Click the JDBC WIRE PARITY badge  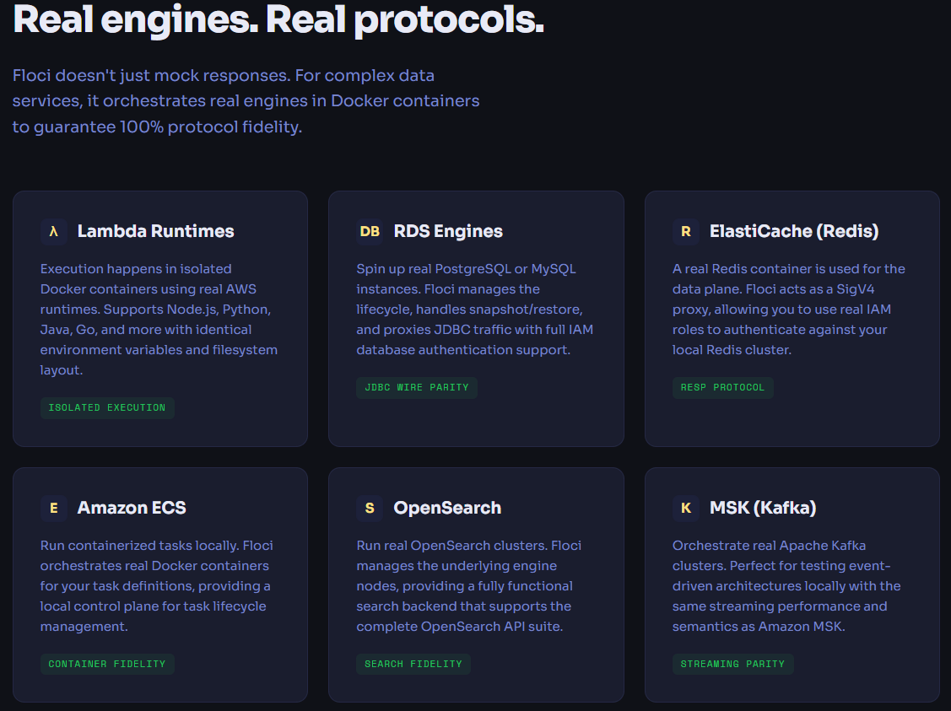tap(417, 387)
